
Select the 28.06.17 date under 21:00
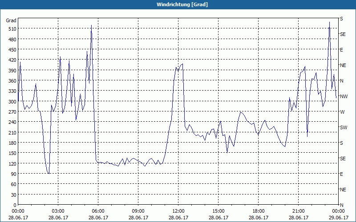pos(298,218)
